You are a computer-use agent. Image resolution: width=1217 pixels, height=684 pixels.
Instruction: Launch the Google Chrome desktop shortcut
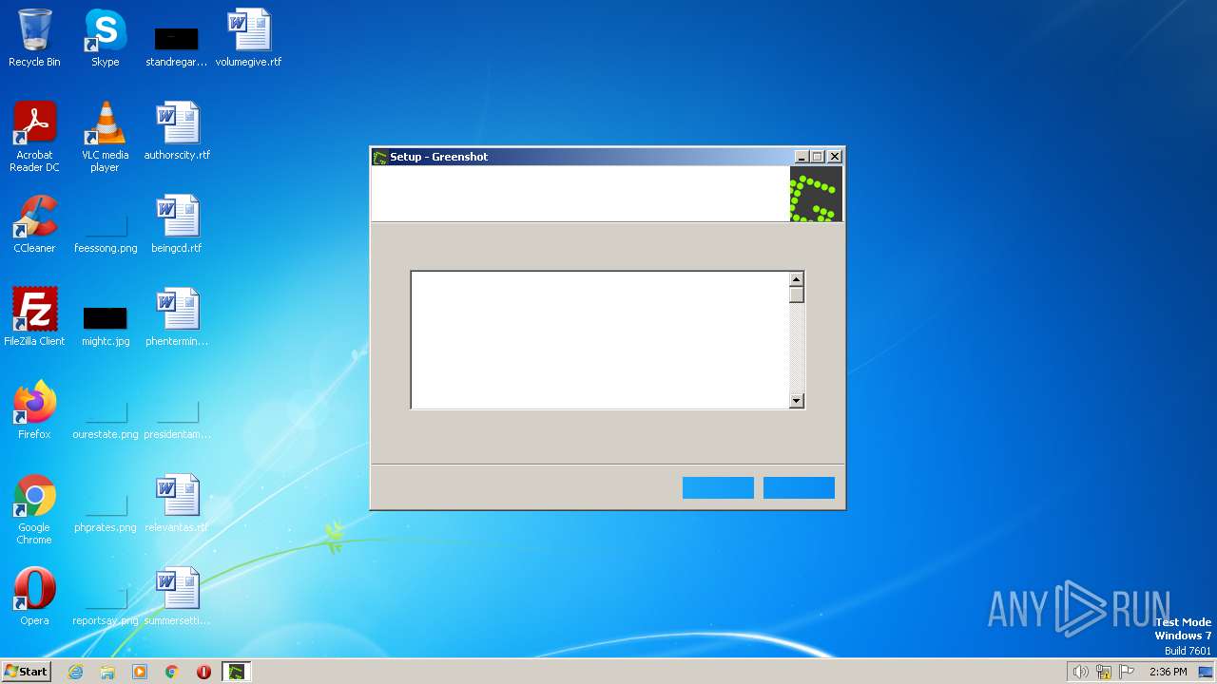tap(34, 508)
